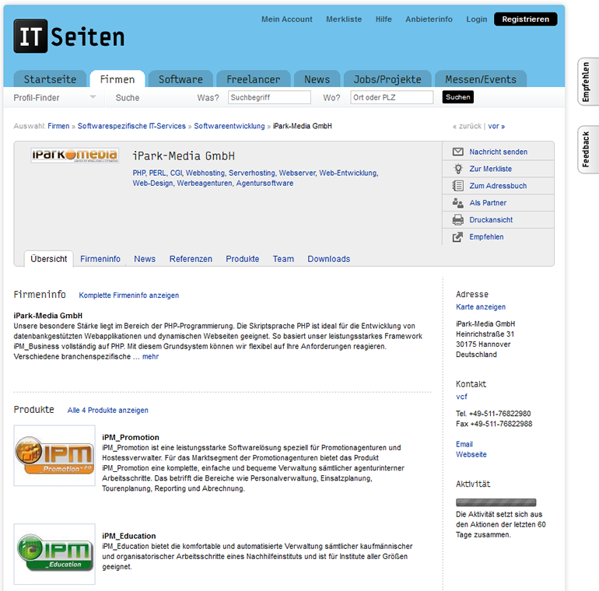Viewport: 599px width, 591px height.
Task: Focus the Suchbegriff search field
Action: (x=269, y=97)
